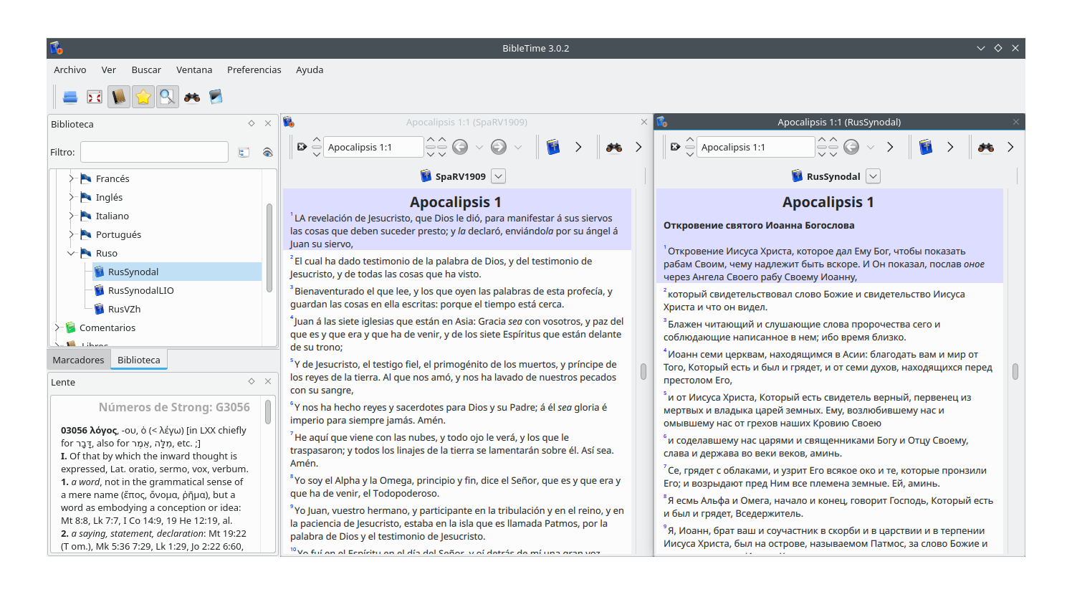
Task: Open back-history dropdown in SpaRV1909 window
Action: tap(479, 147)
